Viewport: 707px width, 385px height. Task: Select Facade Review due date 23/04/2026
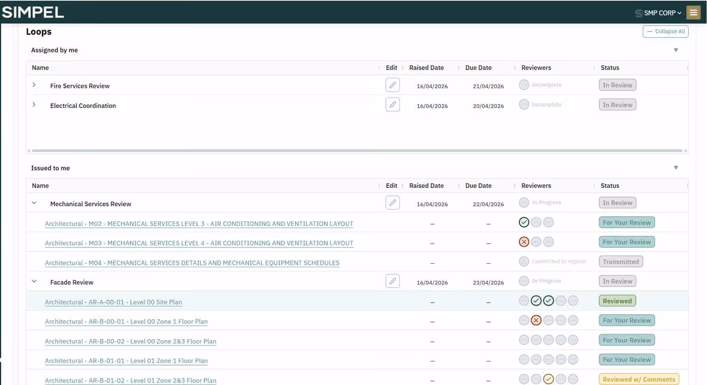pos(488,283)
